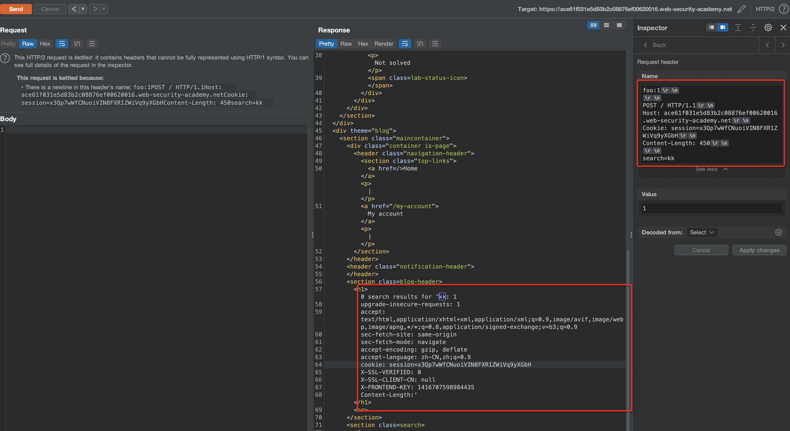Switch Request view to Hex tab
Screen dimensions: 790x431
pos(45,44)
